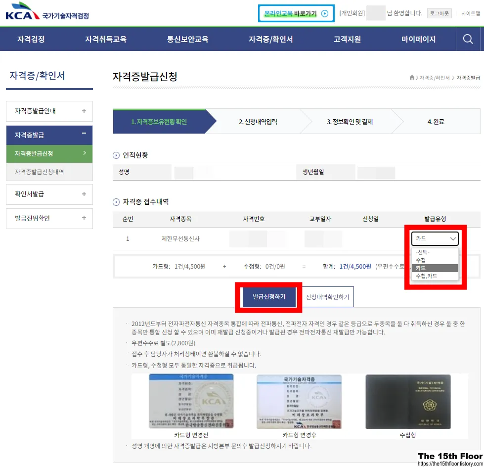Click the 자격증 접수내역 section bullet icon
The height and width of the screenshot is (467, 484).
[116, 202]
